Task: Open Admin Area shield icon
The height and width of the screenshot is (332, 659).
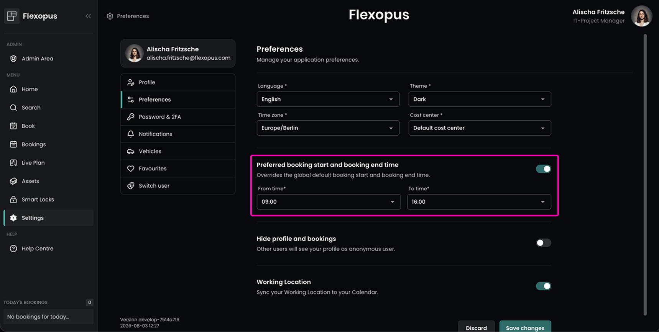Action: 13,59
